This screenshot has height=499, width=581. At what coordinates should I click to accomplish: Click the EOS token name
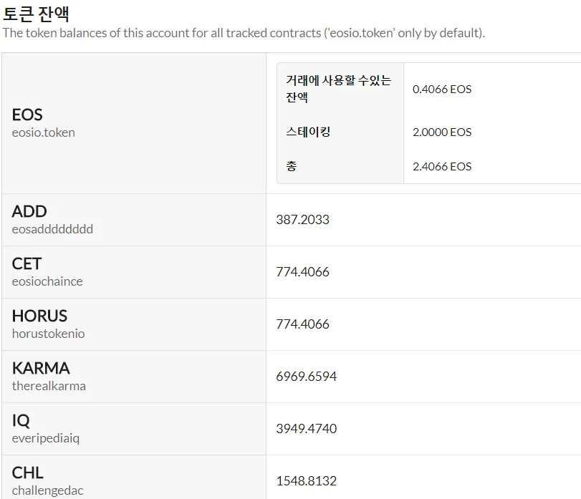27,115
